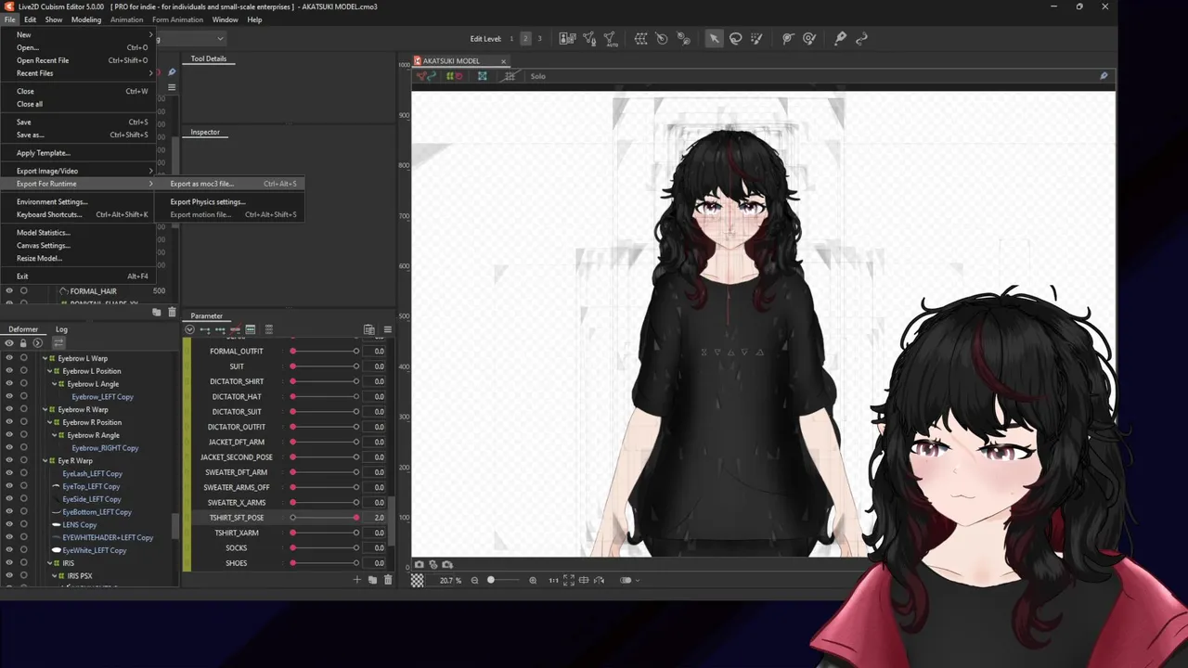Click the zoom in magnifier icon
1188x668 pixels.
tap(533, 580)
